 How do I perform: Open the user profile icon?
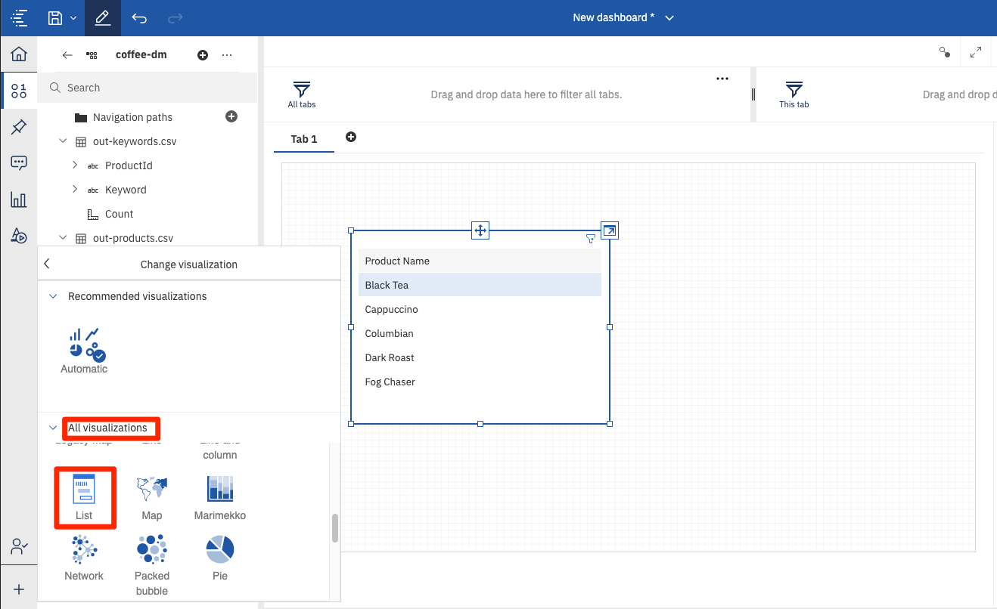19,546
